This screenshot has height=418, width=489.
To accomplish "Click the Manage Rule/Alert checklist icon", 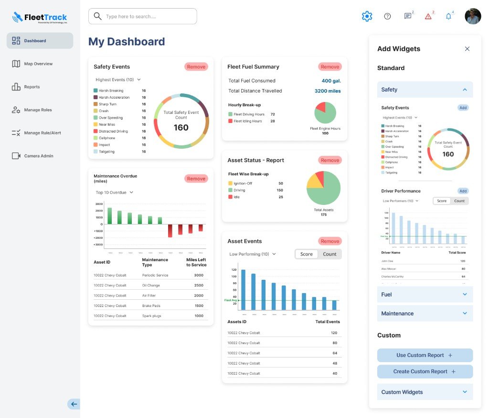I will click(x=16, y=133).
